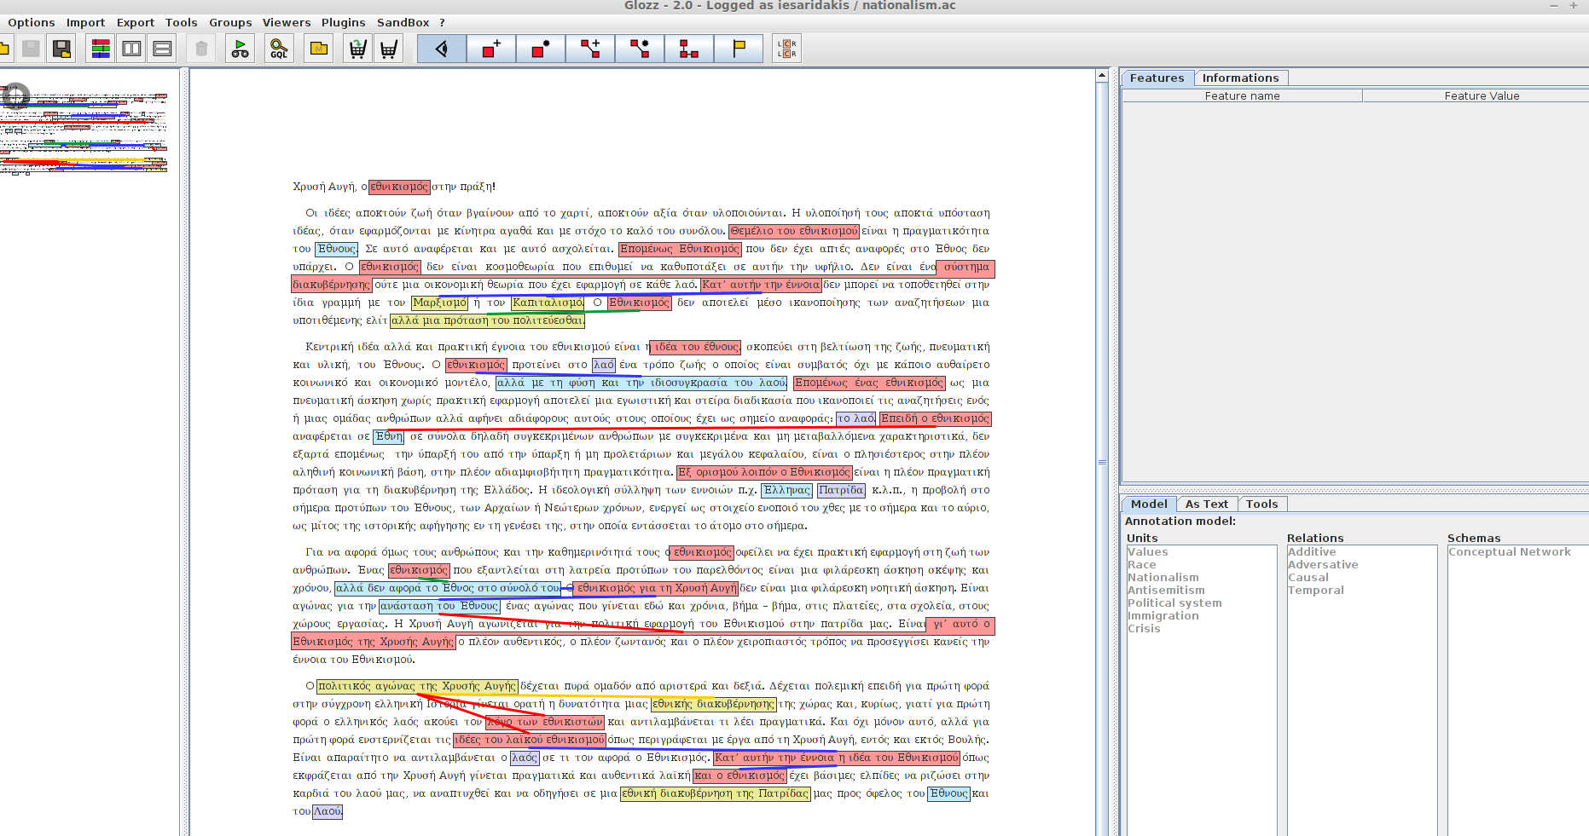Select the edit relation (star) tool
Screen dimensions: 1589x836
(640, 49)
